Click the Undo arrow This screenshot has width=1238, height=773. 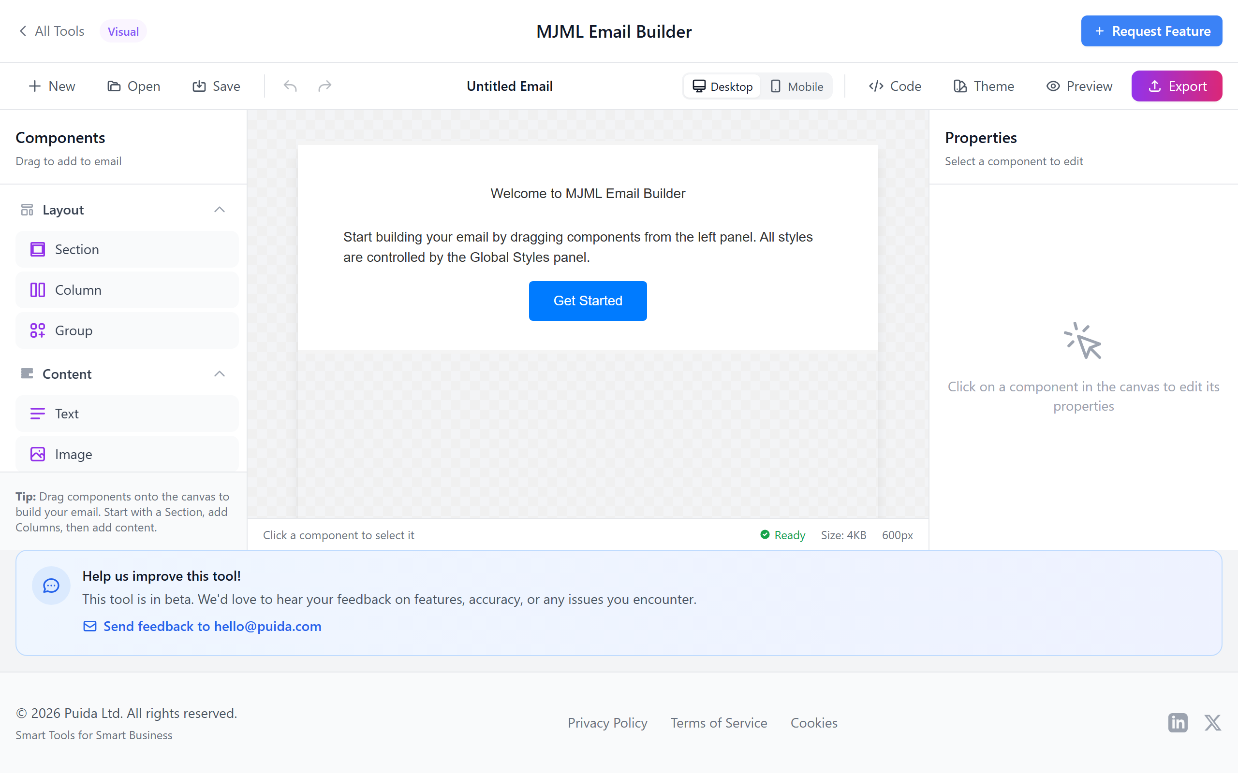[290, 86]
